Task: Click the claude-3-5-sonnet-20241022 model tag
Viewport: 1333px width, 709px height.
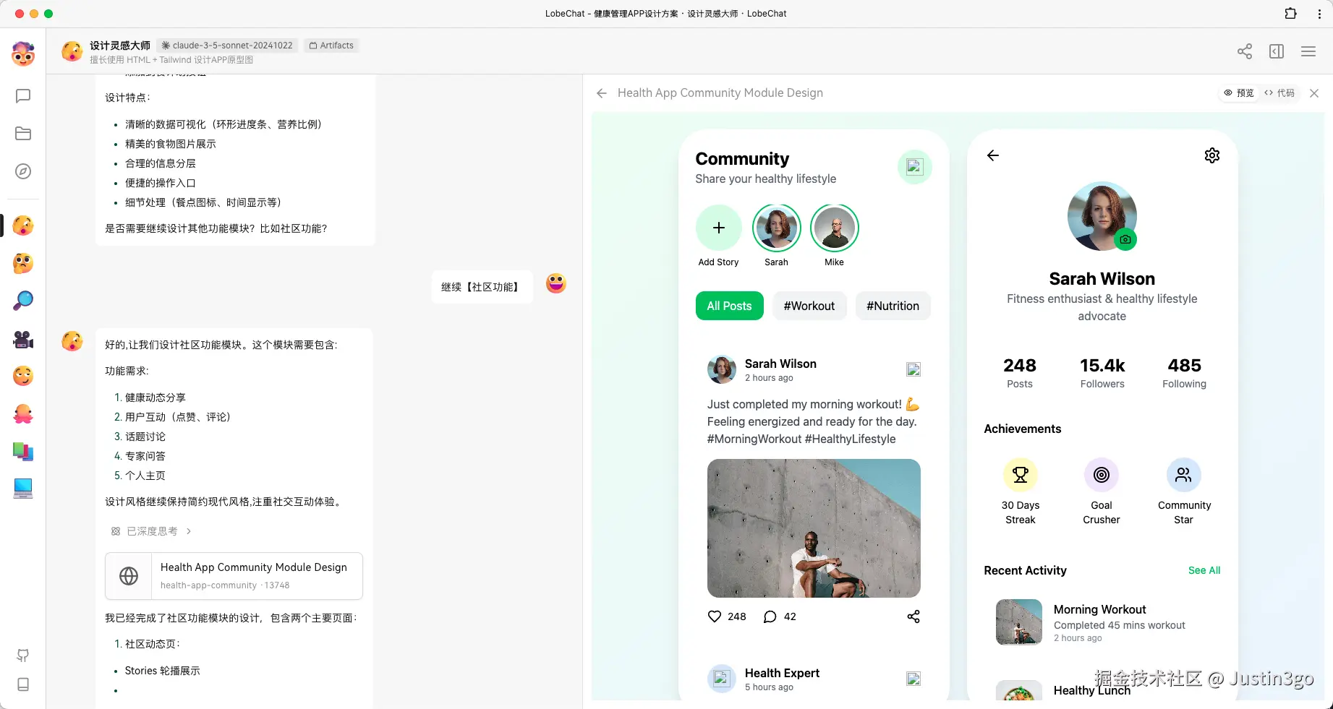Action: tap(227, 46)
